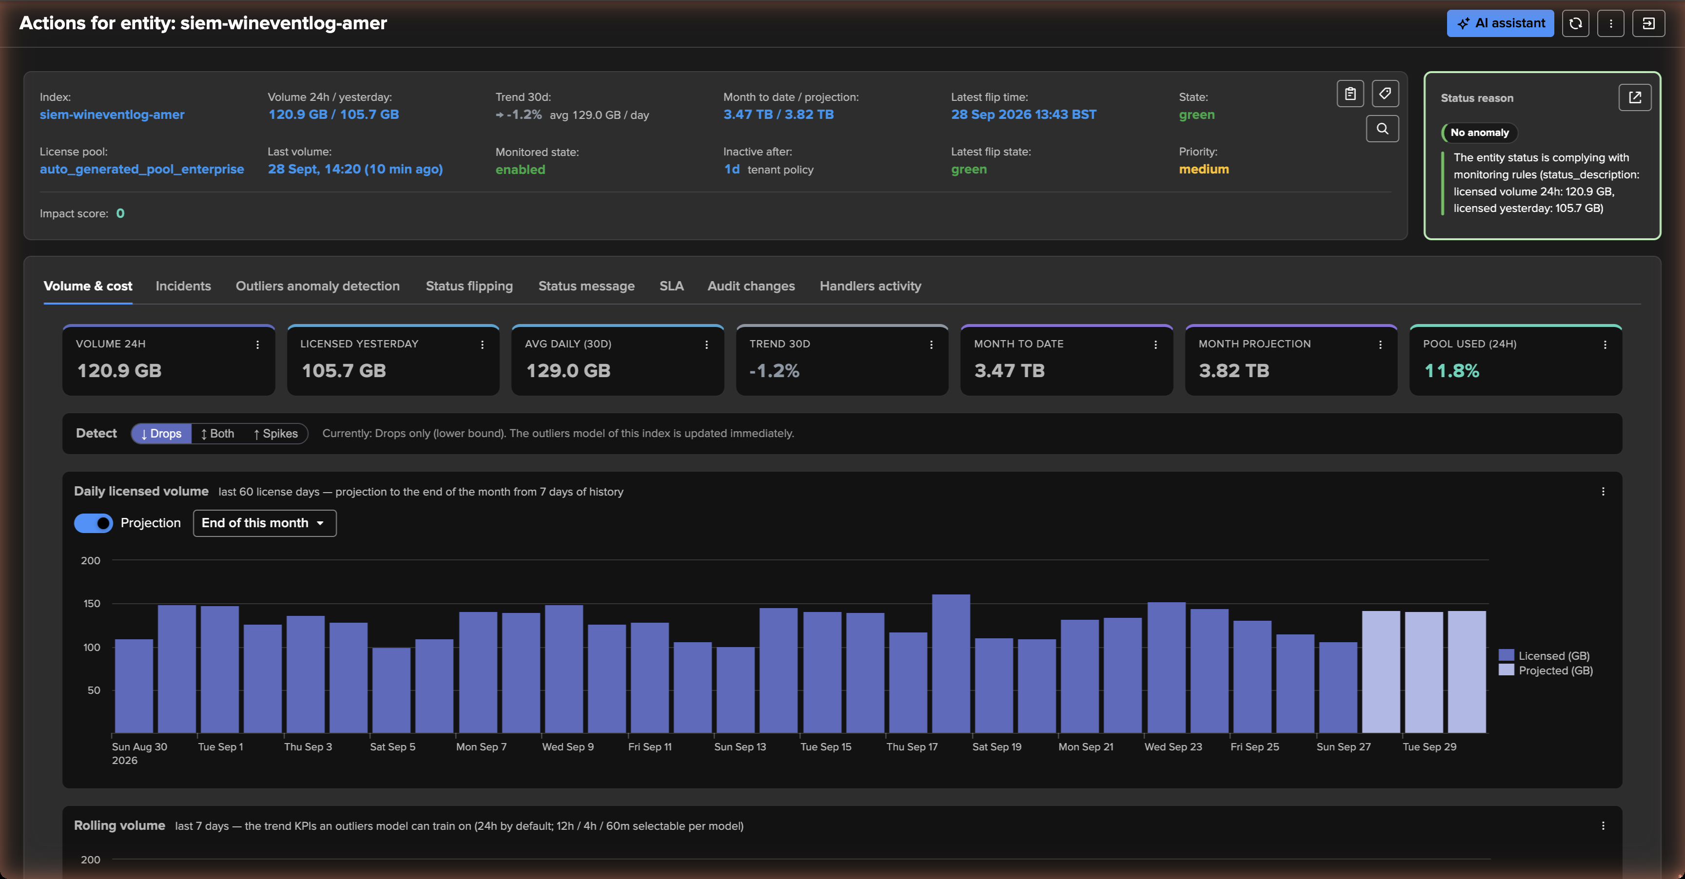
Task: Open the Audit changes tab
Action: click(x=751, y=286)
